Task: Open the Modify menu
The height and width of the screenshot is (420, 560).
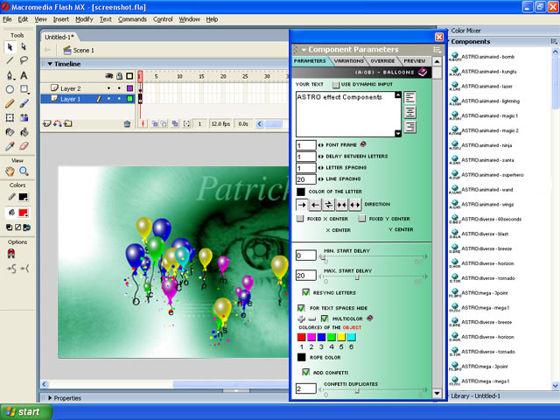Action: 84,19
